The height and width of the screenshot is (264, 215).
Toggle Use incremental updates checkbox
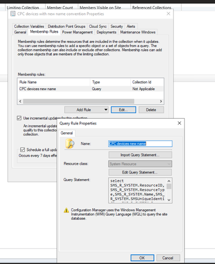tap(19, 118)
